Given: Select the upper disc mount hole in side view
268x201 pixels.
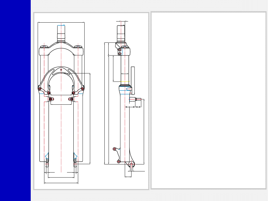Looking at the screenshot, I should pos(114,149).
